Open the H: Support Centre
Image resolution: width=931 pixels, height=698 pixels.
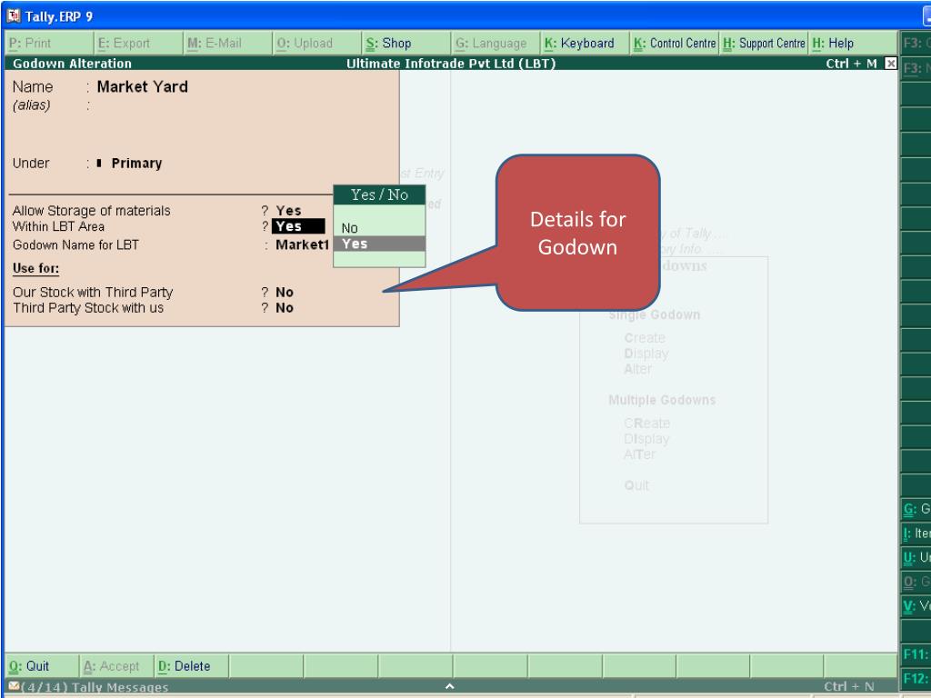pyautogui.click(x=764, y=44)
